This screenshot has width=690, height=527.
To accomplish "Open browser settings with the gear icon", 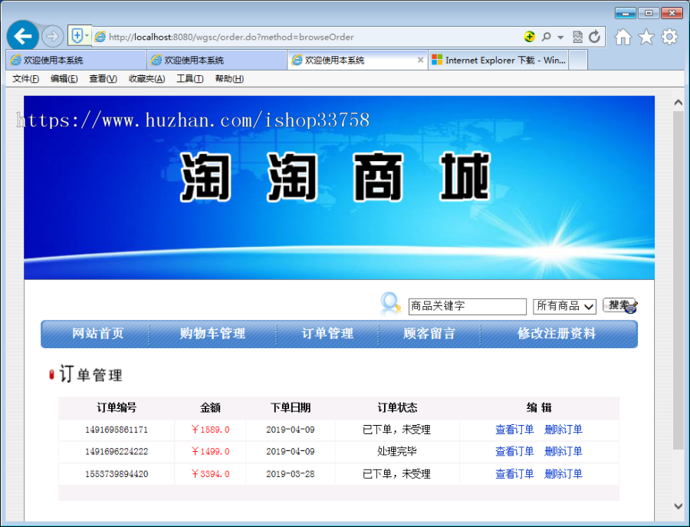I will point(668,36).
